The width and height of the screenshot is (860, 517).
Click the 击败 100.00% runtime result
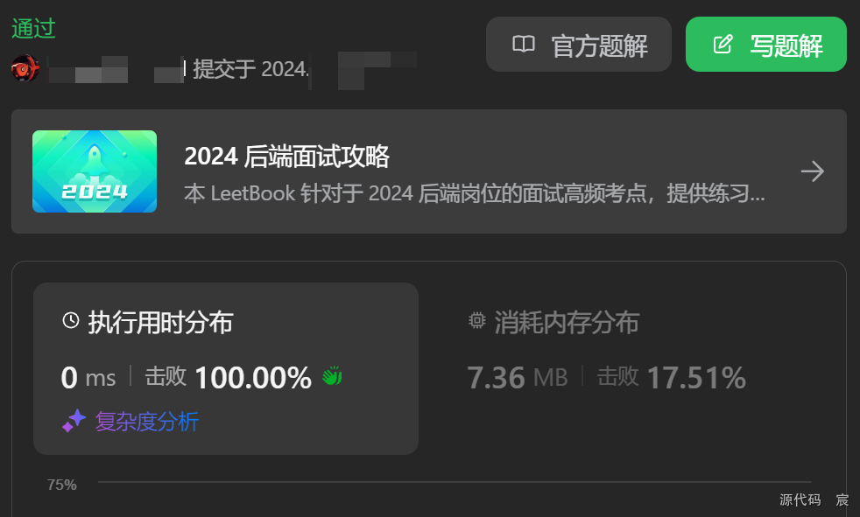pos(229,377)
